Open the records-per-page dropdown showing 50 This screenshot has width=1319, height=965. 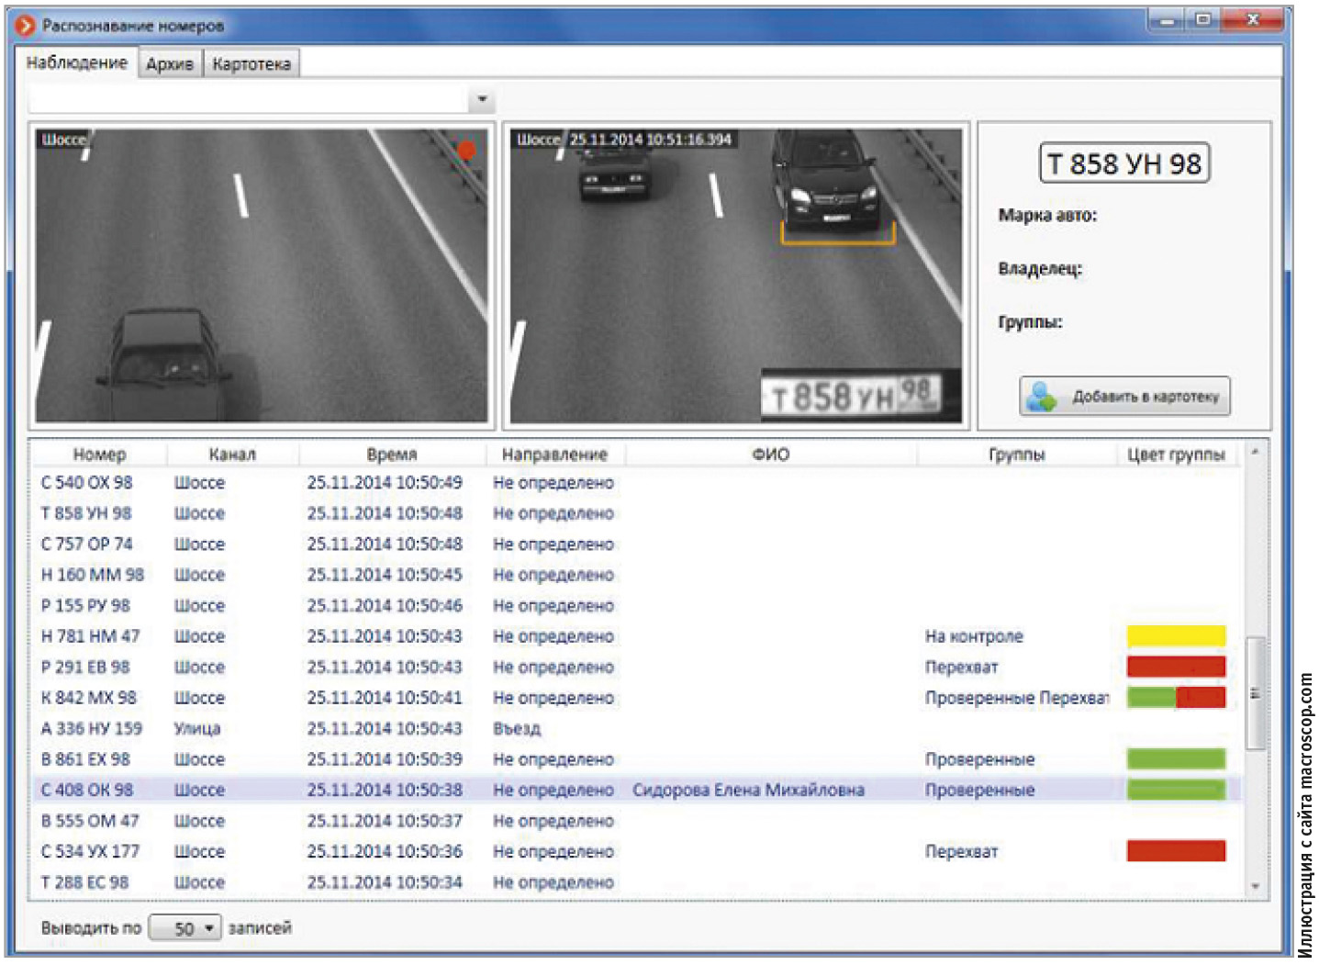185,928
